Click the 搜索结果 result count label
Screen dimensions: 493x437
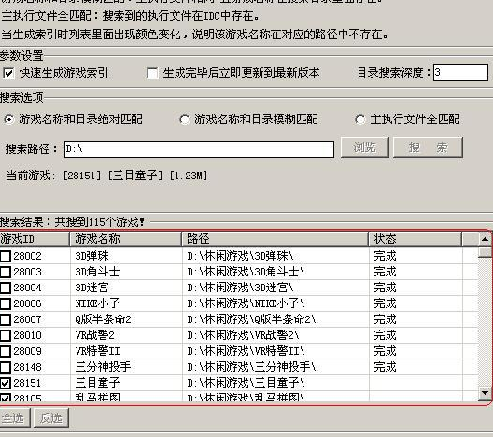72,222
